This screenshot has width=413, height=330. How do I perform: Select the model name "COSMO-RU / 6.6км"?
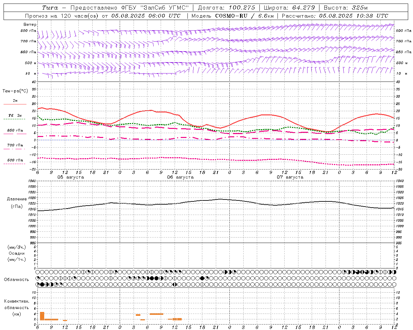click(244, 16)
